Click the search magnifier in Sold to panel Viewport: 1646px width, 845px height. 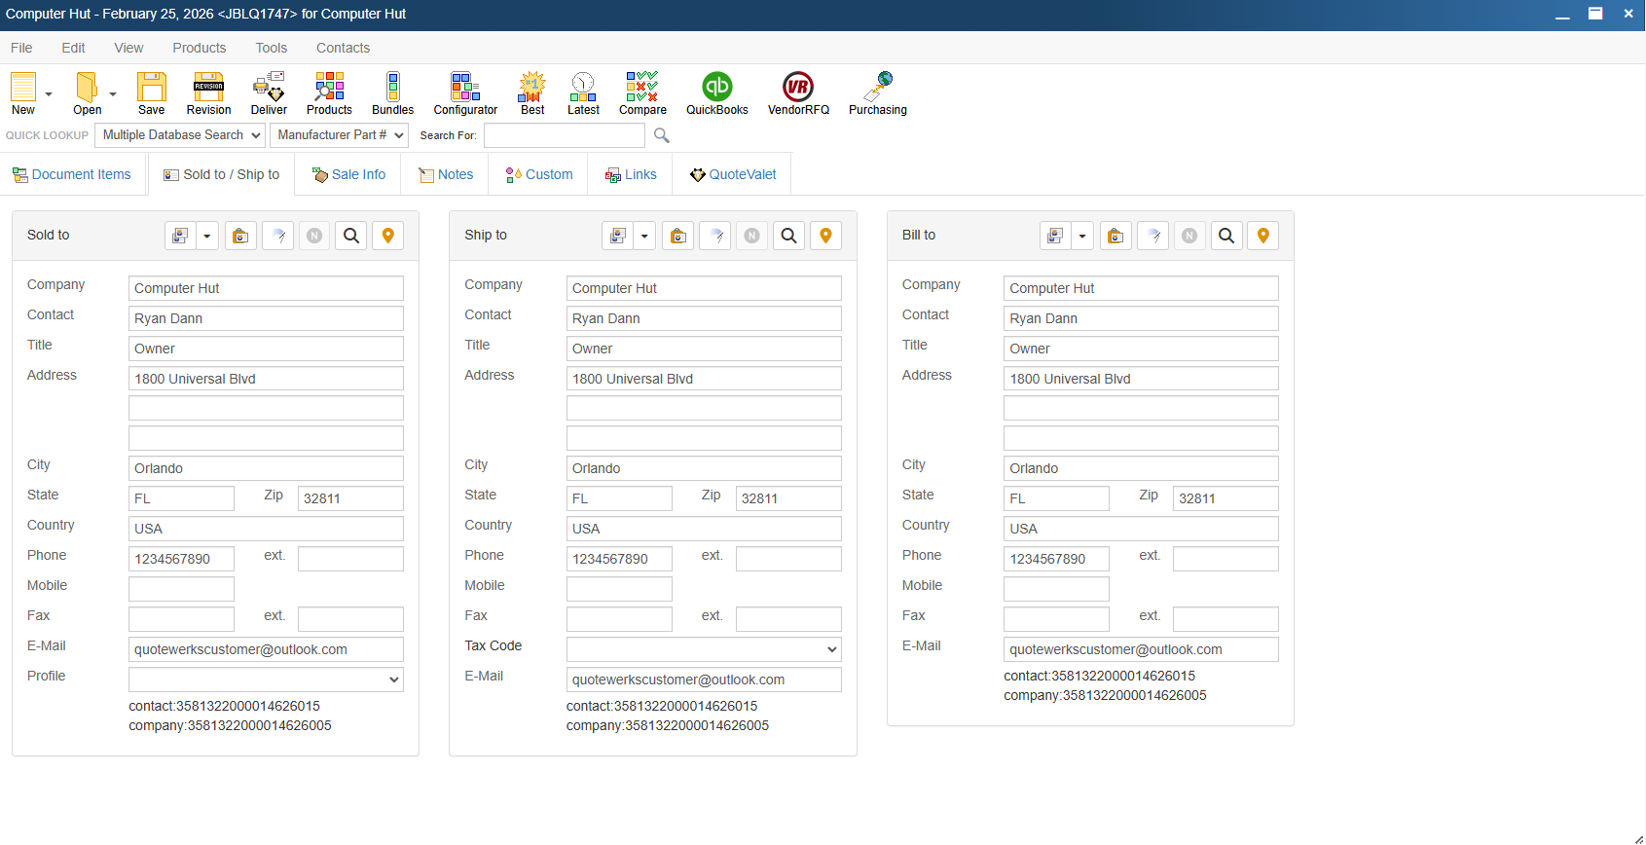point(351,236)
